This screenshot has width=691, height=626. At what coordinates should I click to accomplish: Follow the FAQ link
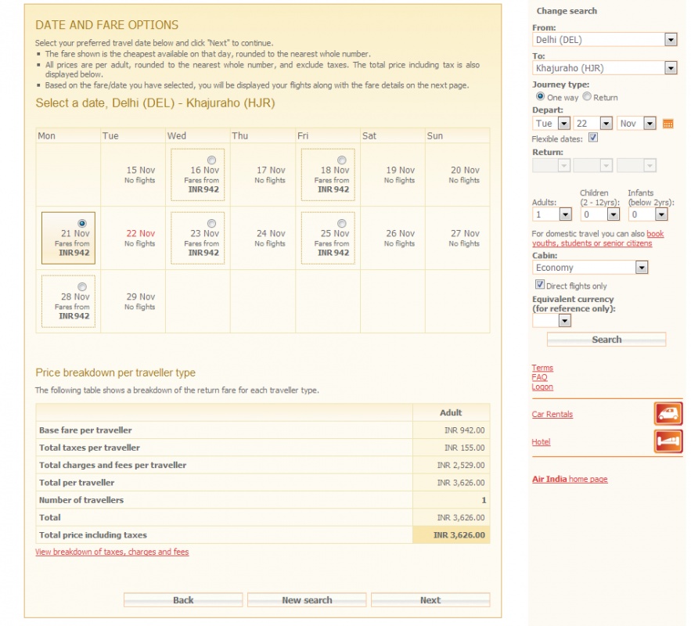(539, 377)
